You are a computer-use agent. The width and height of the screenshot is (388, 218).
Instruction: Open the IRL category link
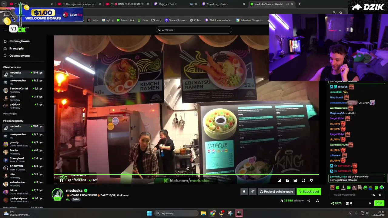click(x=68, y=200)
